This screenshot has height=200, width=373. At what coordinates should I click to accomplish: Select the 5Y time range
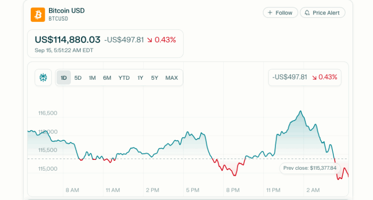pyautogui.click(x=154, y=77)
